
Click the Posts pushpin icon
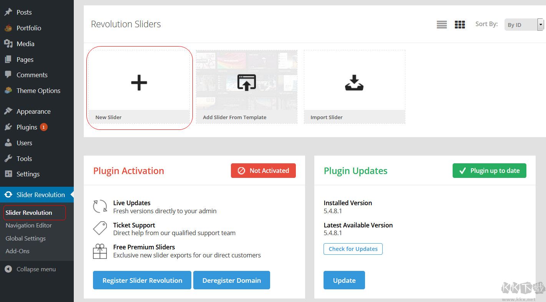[8, 12]
